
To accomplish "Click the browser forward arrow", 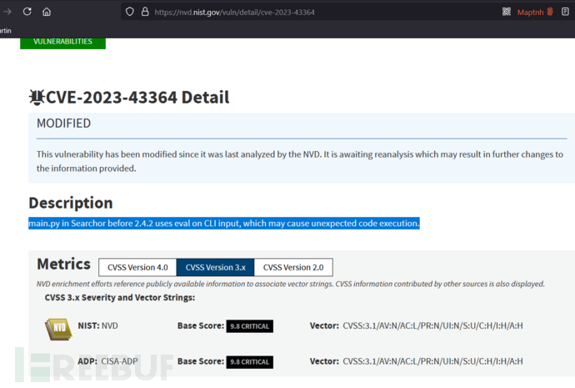I will 7,12.
